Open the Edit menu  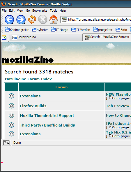click(x=12, y=10)
